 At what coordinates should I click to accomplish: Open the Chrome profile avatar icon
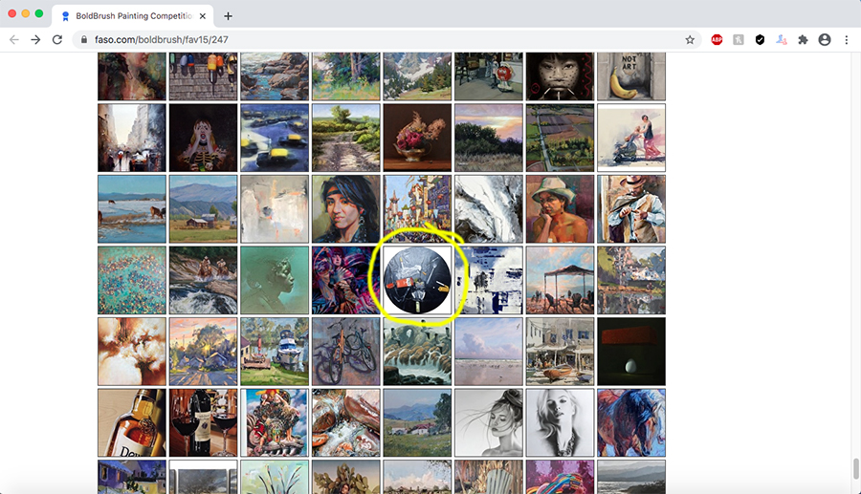click(x=825, y=39)
